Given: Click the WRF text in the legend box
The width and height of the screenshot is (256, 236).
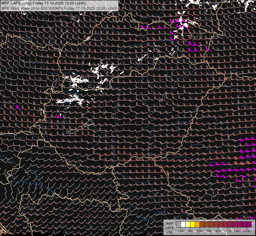Looking at the screenshot, I should [x=169, y=223].
